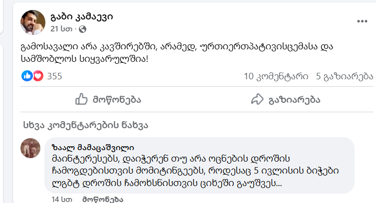376x203 pixels.
Task: Click the outlined thumbs-up Like icon
Action: pos(82,99)
